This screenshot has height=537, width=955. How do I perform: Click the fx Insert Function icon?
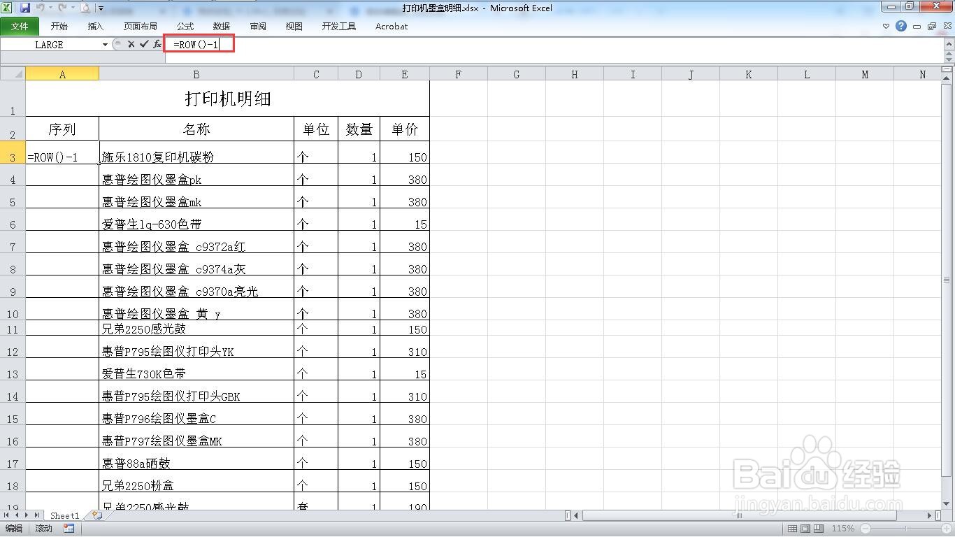(157, 44)
